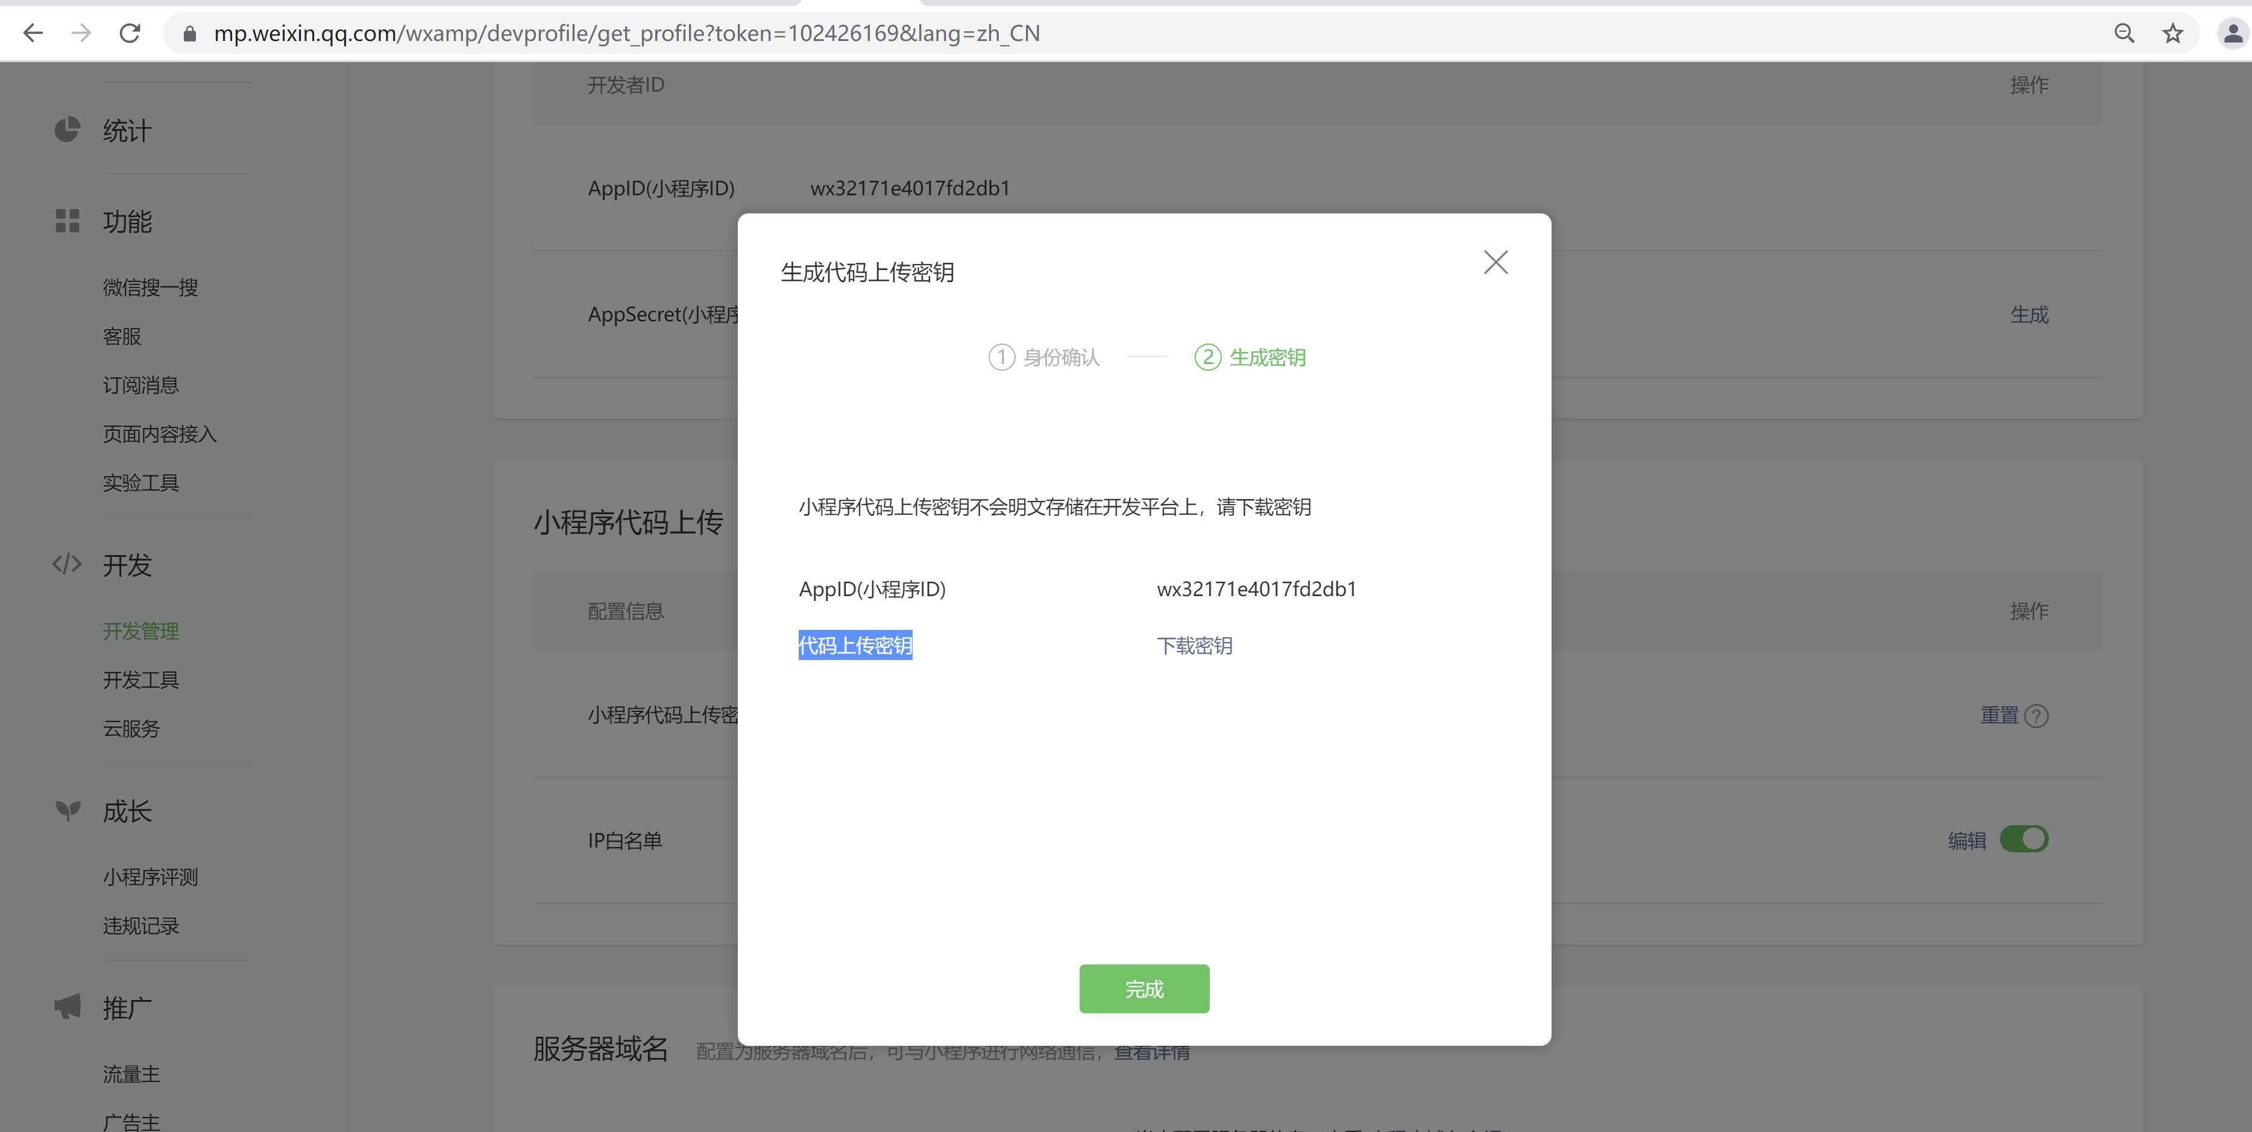Click the 推广 megaphone icon

pos(68,1007)
